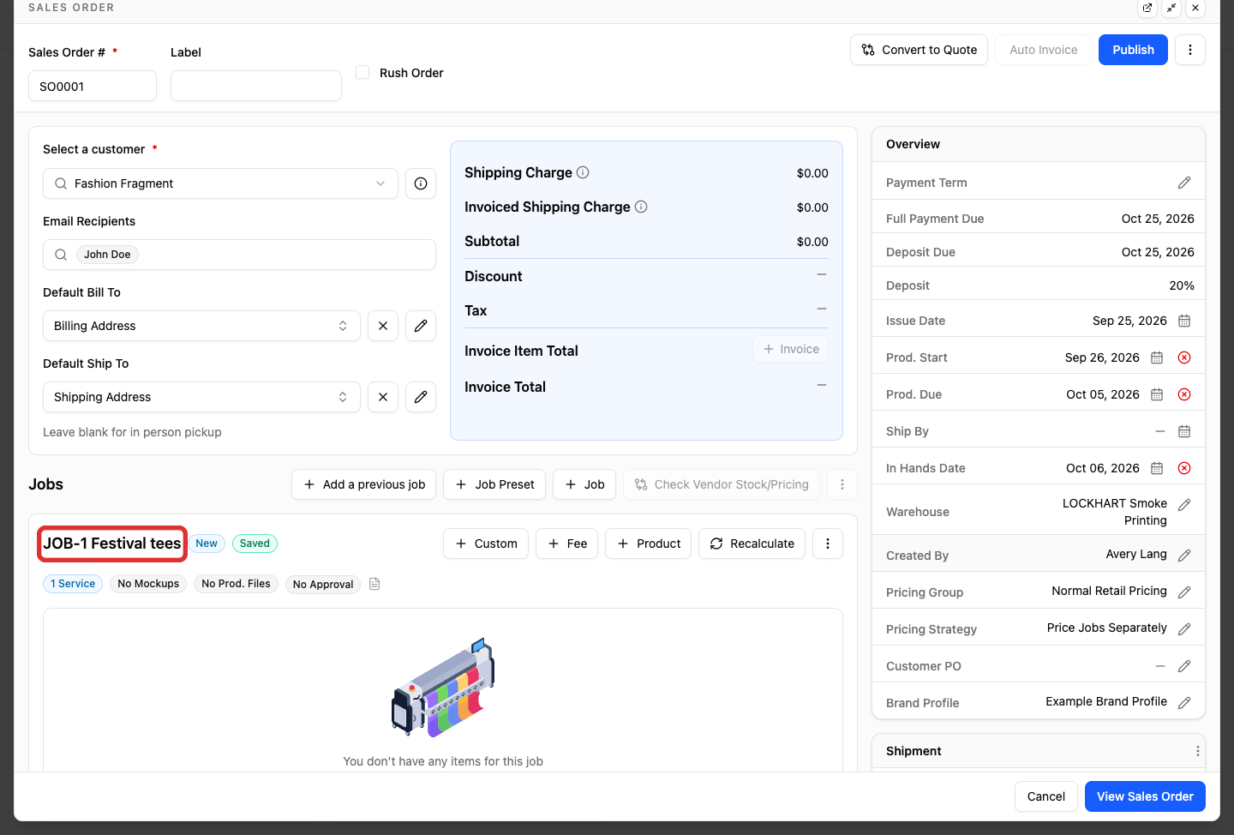
Task: Expand the Fashion Fragment customer dropdown
Action: point(220,183)
